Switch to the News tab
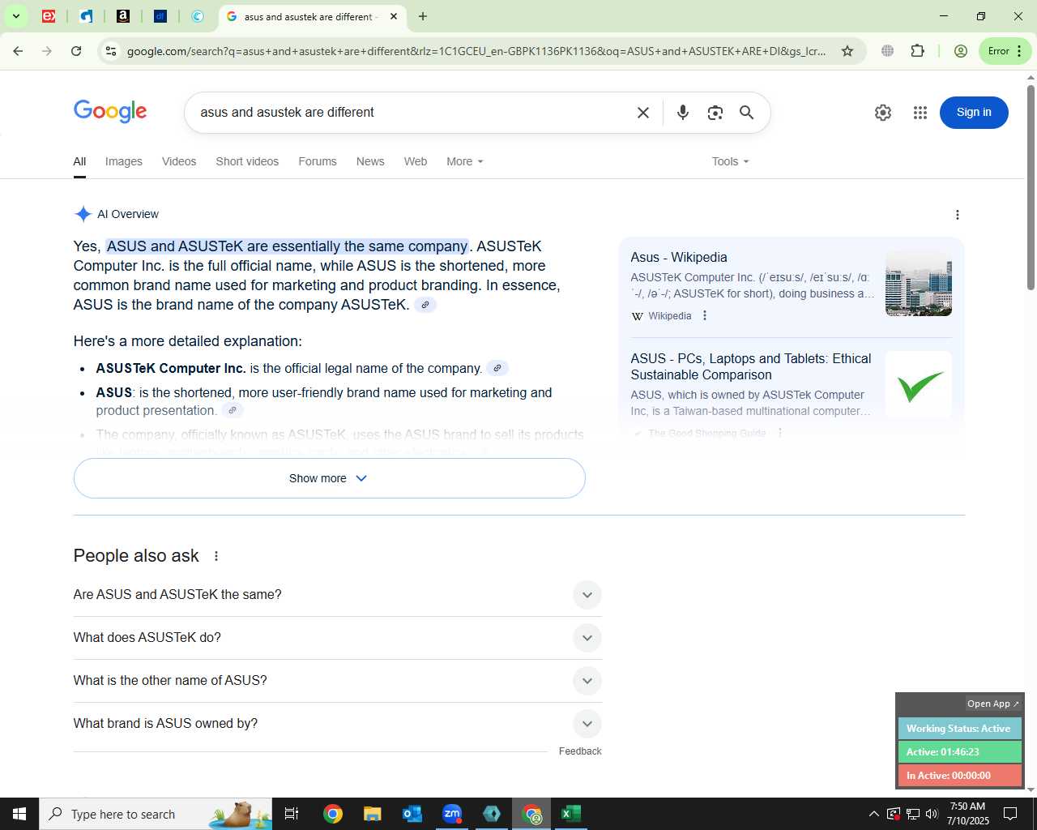The height and width of the screenshot is (830, 1037). pyautogui.click(x=370, y=161)
